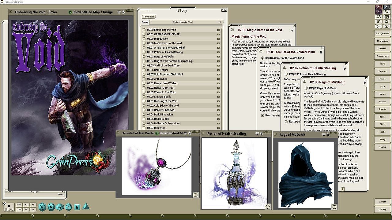The width and height of the screenshot is (392, 220).
Task: Open the Assets button
Action: pyautogui.click(x=383, y=202)
